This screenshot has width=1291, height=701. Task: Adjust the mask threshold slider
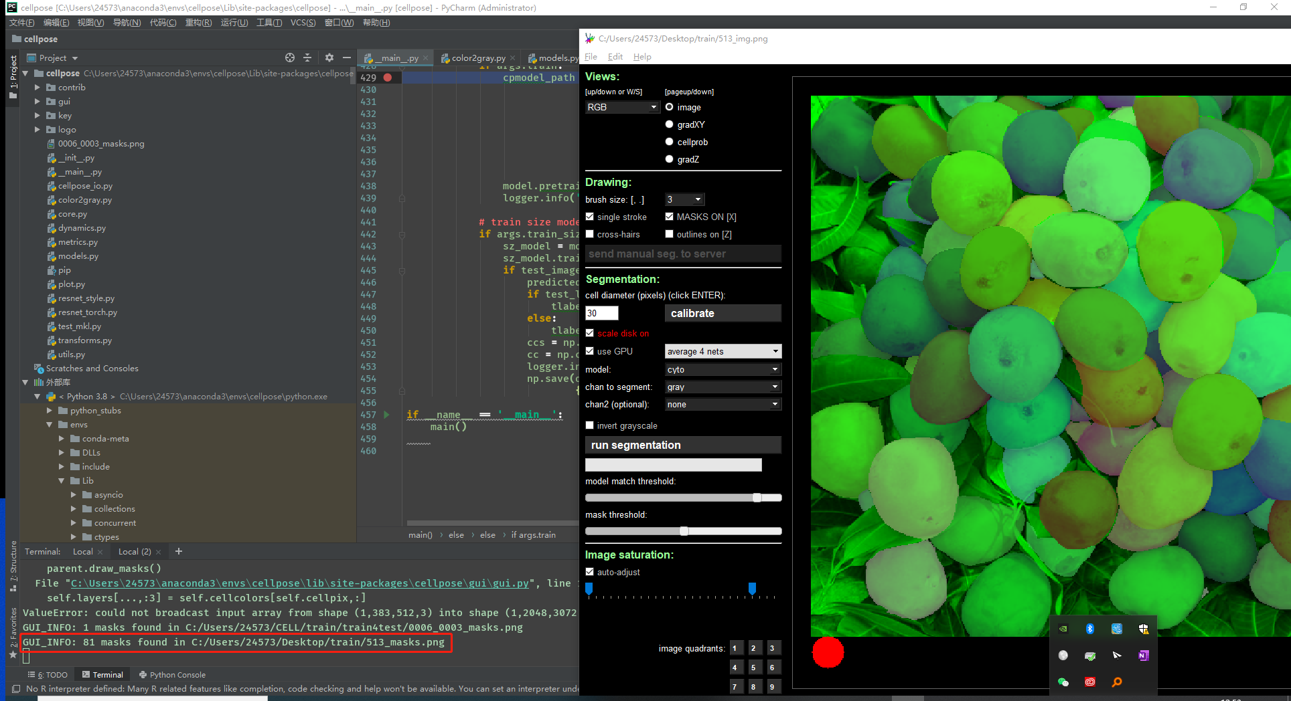click(682, 530)
